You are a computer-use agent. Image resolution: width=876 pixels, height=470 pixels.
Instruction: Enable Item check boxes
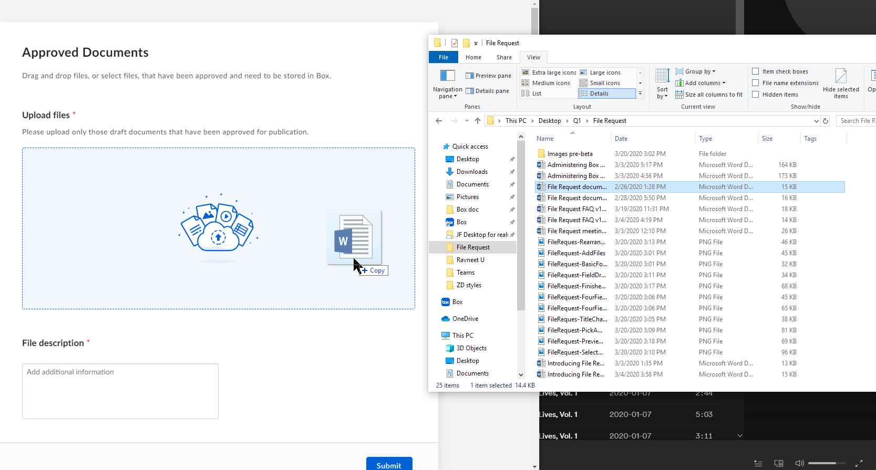click(x=756, y=71)
